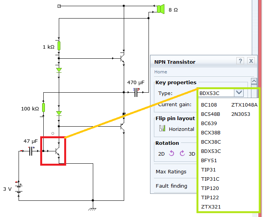Choose BCX38C from transistor type list

(211, 142)
